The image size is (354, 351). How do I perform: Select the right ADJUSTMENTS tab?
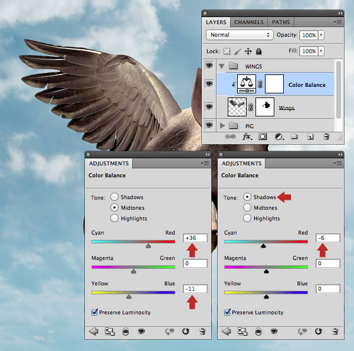click(x=241, y=164)
